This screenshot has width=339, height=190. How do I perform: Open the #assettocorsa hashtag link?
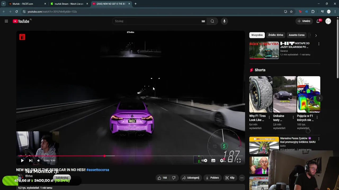point(98,170)
